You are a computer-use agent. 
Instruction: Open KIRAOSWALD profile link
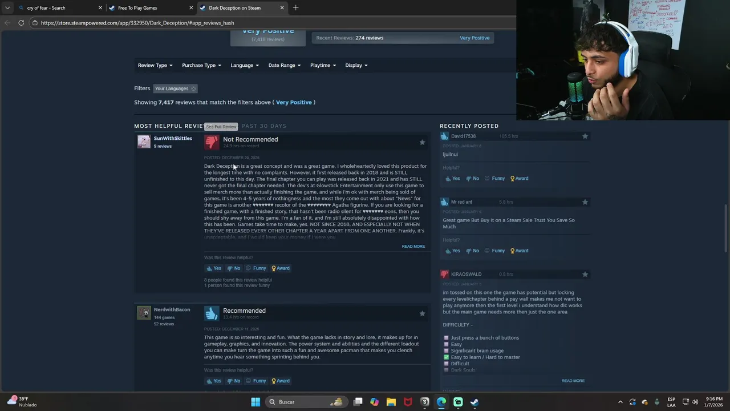coord(466,274)
